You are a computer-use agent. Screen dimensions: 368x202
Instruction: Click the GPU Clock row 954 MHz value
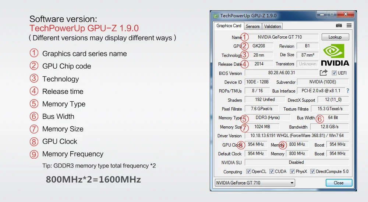tap(256, 144)
